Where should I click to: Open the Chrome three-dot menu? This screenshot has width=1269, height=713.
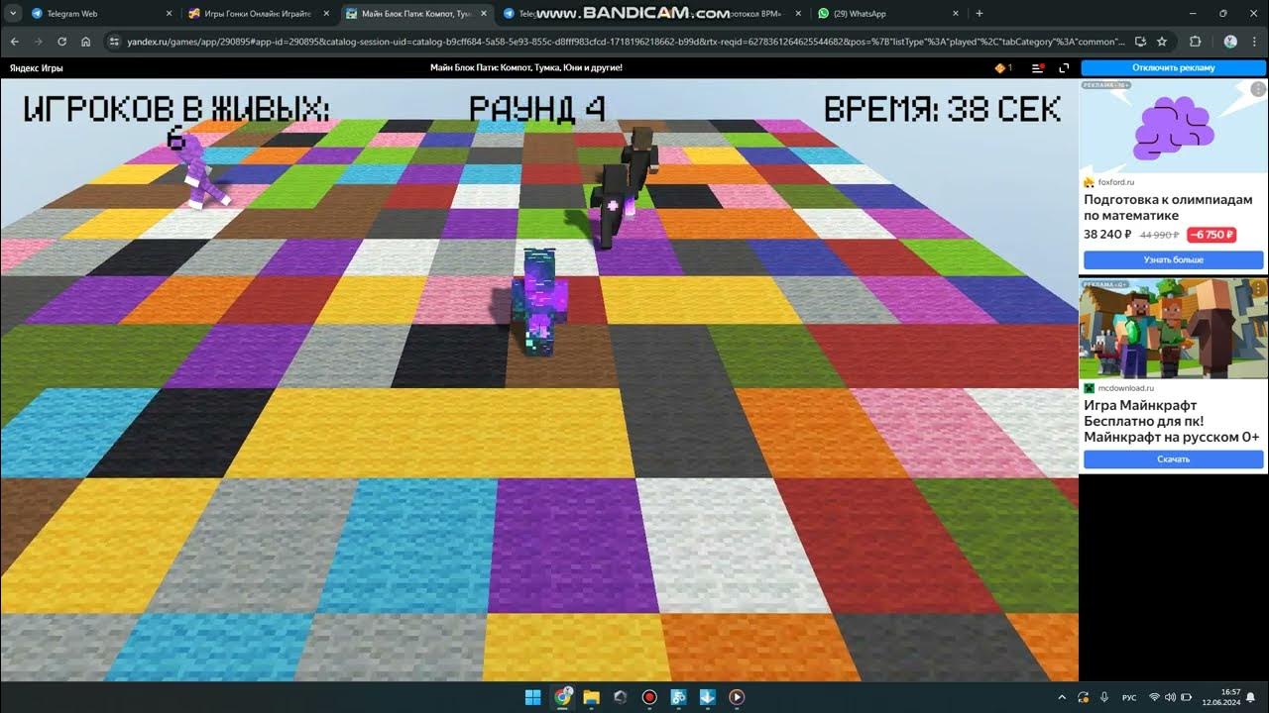[x=1254, y=42]
